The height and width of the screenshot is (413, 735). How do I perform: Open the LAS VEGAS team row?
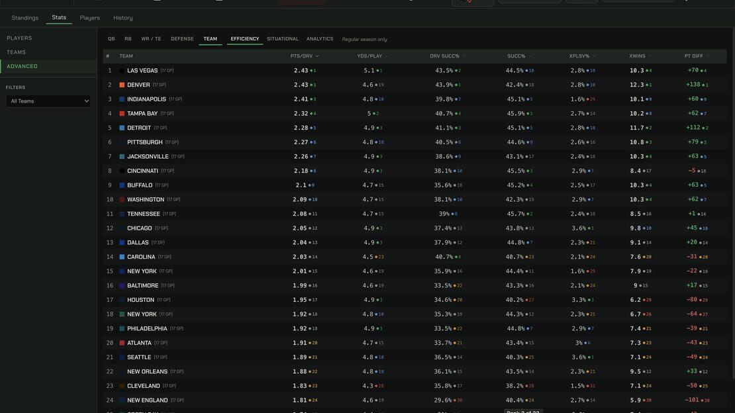[415, 70]
